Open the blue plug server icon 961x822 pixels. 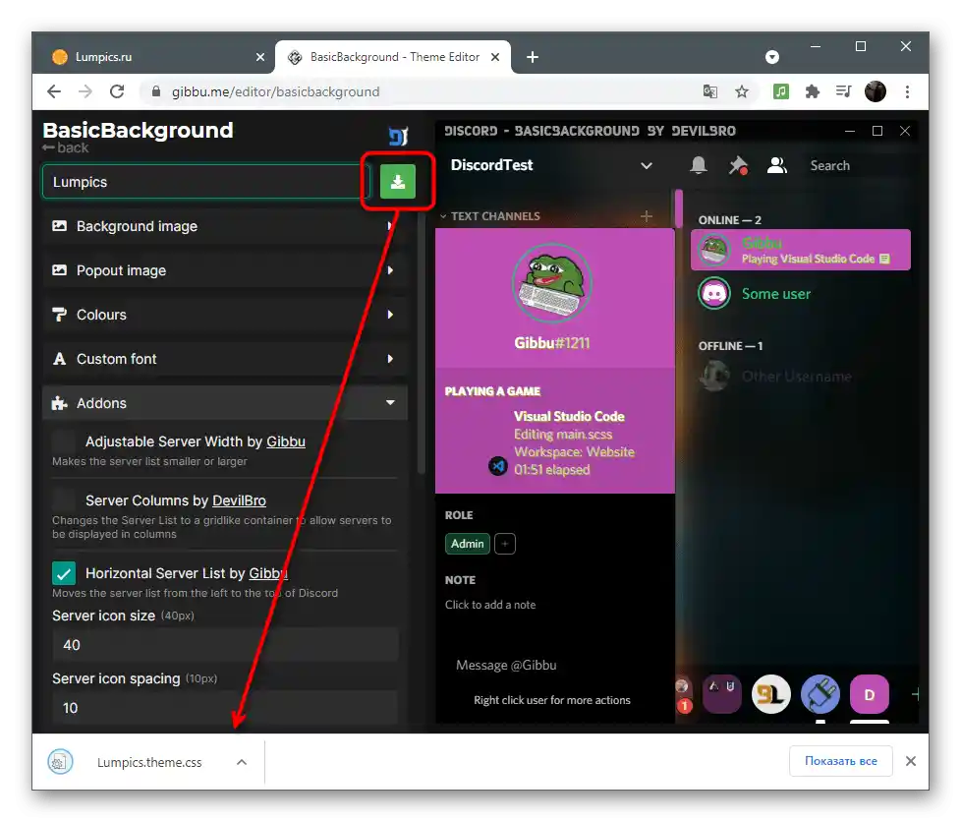click(820, 694)
